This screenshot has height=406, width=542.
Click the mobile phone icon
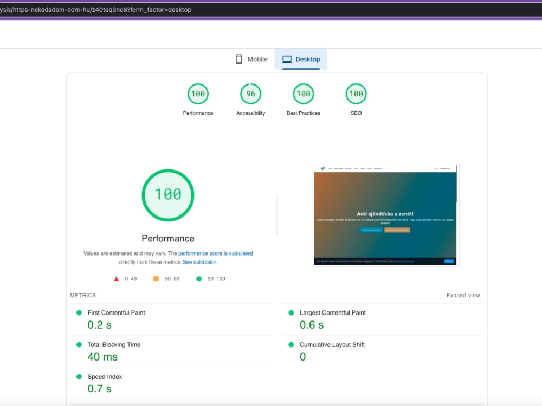pos(239,60)
